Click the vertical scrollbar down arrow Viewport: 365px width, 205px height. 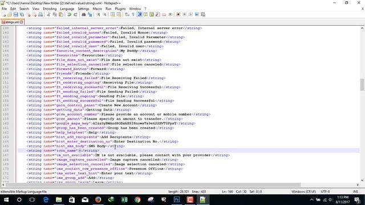coord(362,180)
